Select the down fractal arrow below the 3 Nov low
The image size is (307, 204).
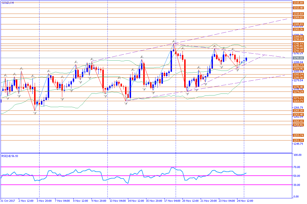pyautogui.click(x=35, y=113)
